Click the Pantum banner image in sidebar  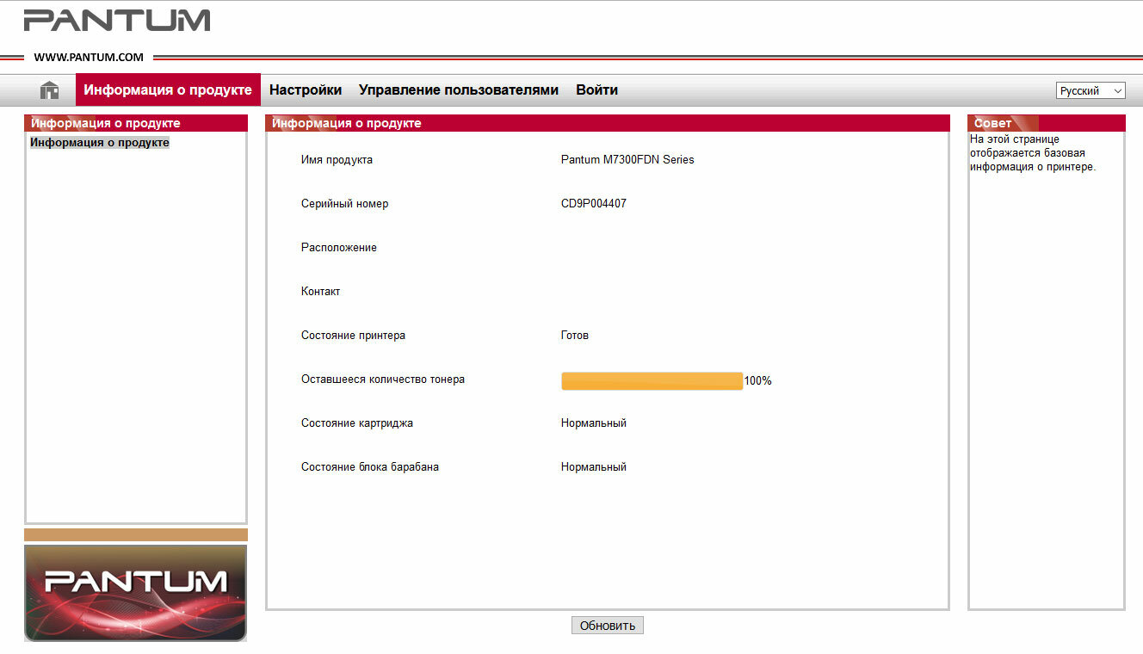tap(135, 593)
